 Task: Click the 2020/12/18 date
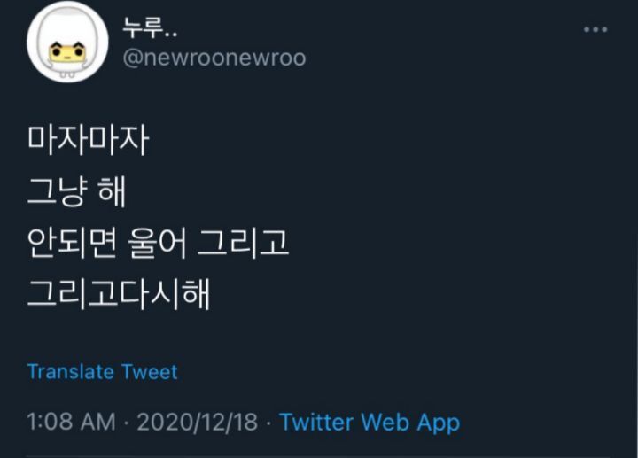[x=198, y=422]
